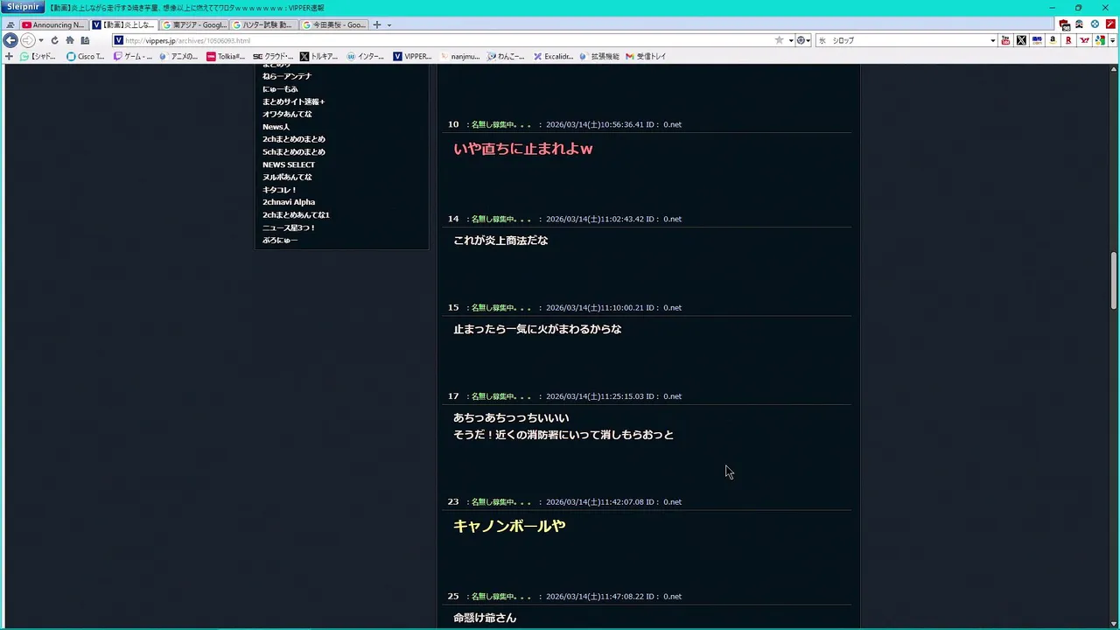Open the News人 sidebar link
Viewport: 1120px width, 630px height.
pyautogui.click(x=276, y=127)
